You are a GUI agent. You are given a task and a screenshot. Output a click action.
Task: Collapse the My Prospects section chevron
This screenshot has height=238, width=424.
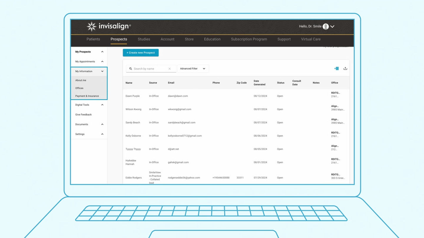pos(102,52)
